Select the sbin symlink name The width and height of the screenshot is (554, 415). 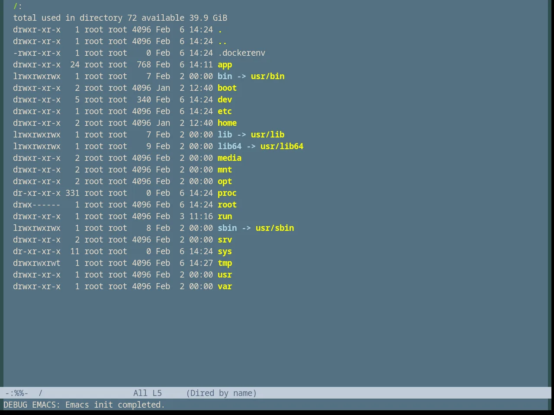coord(227,228)
